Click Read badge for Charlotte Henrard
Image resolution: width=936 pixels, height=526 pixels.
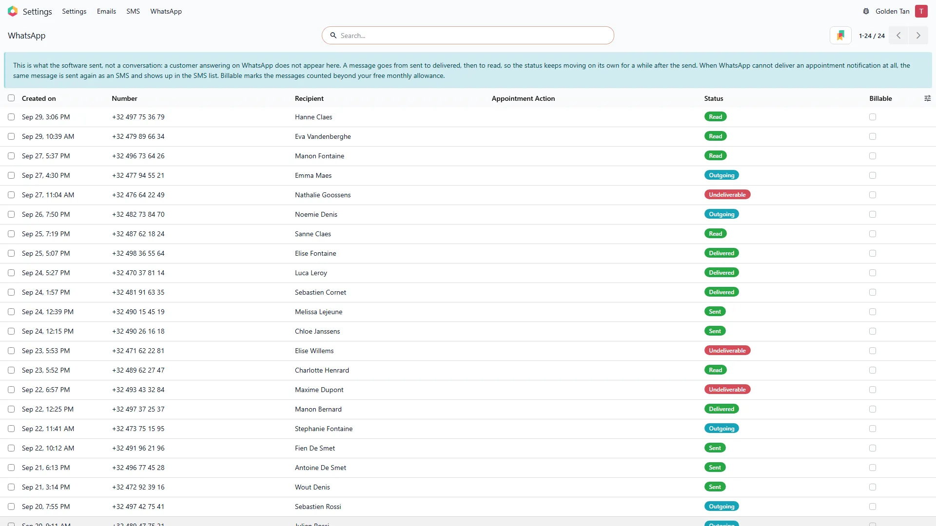716,370
